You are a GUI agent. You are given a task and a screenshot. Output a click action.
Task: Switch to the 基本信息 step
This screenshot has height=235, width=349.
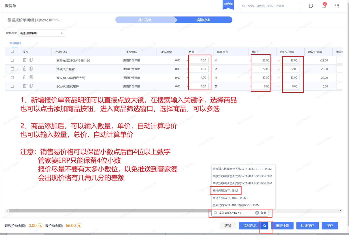click(x=145, y=20)
